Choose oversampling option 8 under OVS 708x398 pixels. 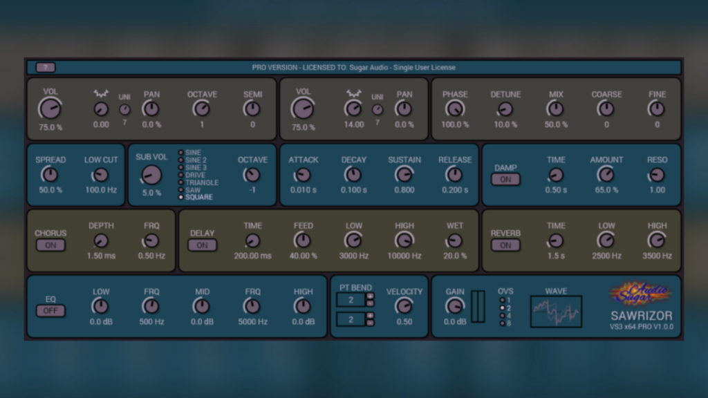pyautogui.click(x=501, y=323)
